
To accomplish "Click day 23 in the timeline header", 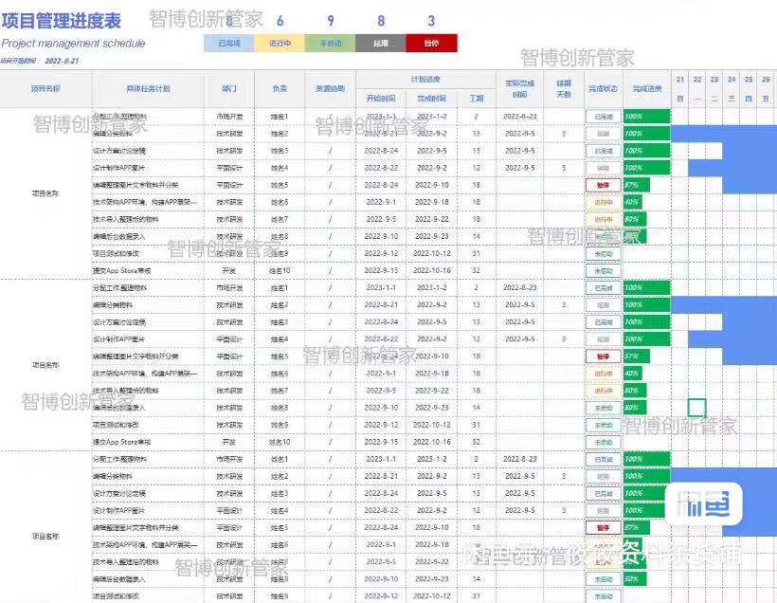I will coord(714,80).
